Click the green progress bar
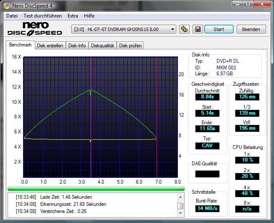This screenshot has width=274, height=223. pyautogui.click(x=96, y=189)
